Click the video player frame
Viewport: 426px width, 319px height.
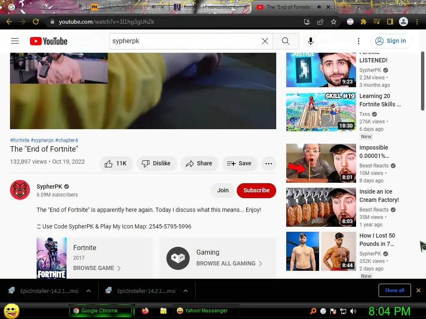point(143,91)
